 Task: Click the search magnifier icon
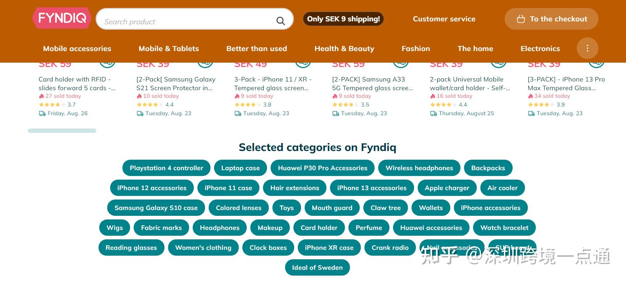(x=280, y=21)
